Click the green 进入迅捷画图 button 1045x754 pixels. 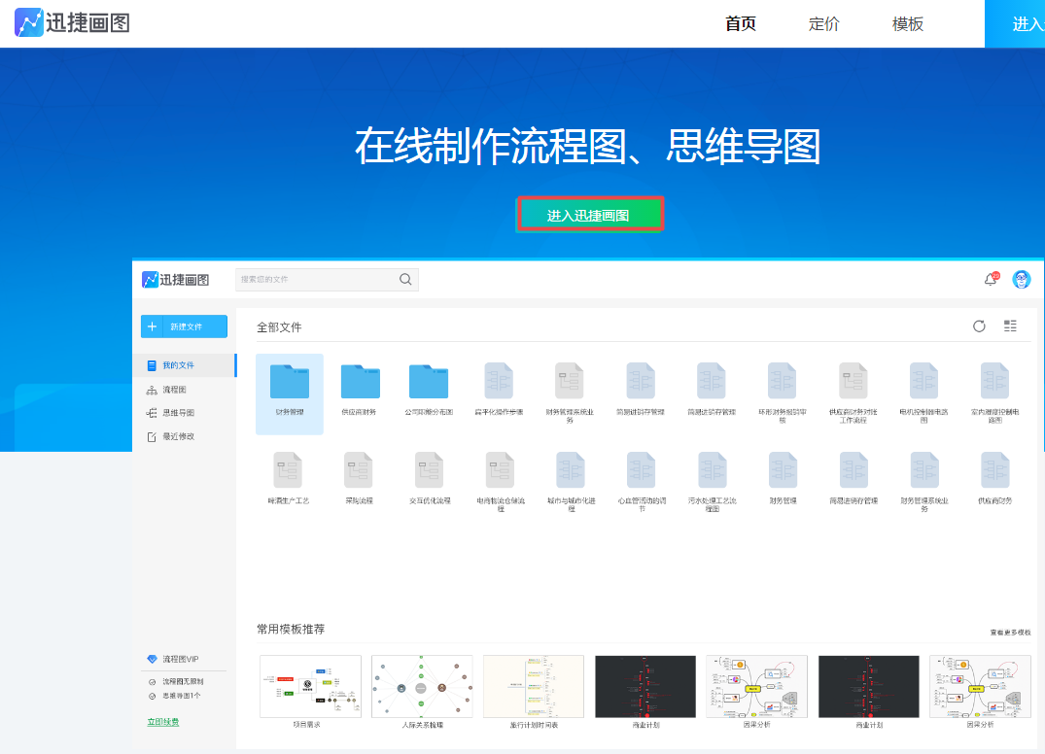(x=590, y=215)
